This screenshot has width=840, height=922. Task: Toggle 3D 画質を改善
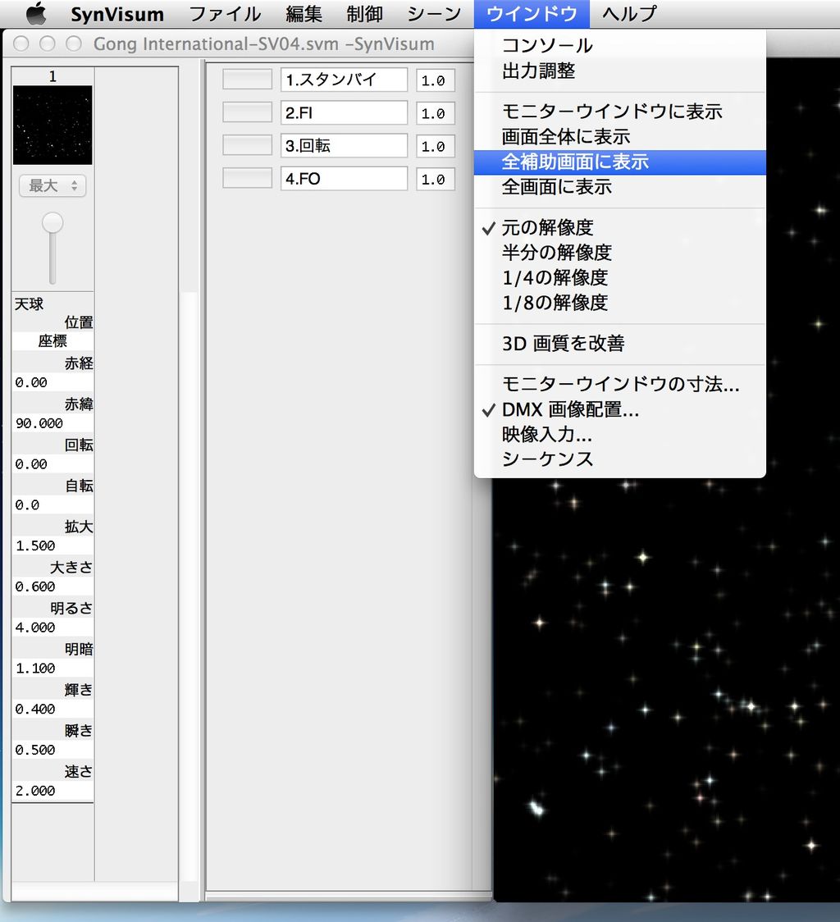[620, 344]
